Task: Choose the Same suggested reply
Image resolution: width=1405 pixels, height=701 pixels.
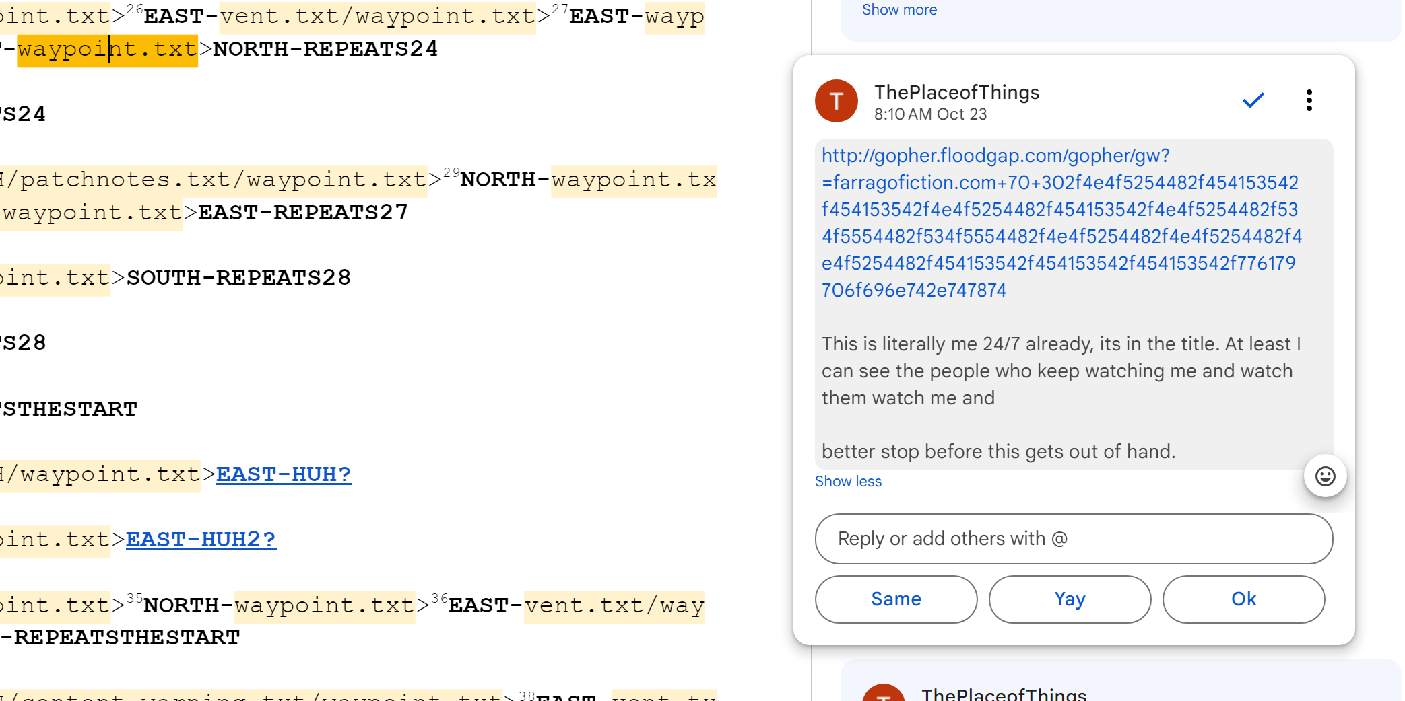Action: [896, 599]
